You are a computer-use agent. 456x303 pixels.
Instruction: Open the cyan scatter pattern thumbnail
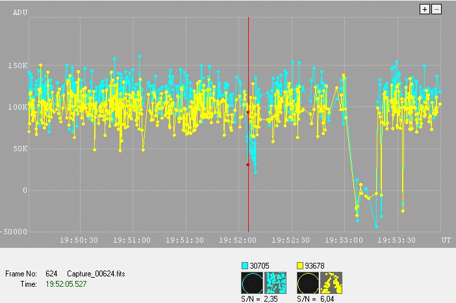[276, 283]
